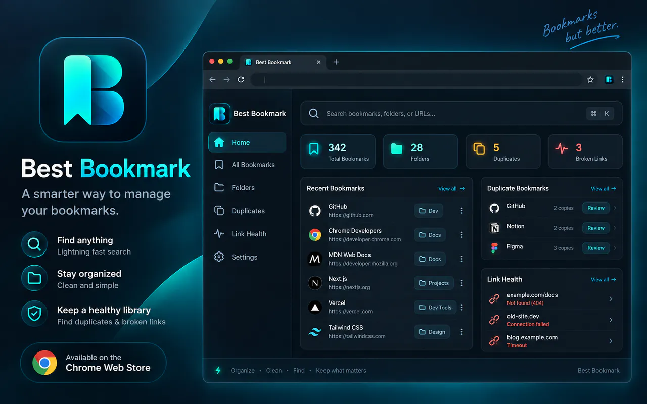Click View all for Recent Bookmarks
The height and width of the screenshot is (404, 647).
[451, 189]
